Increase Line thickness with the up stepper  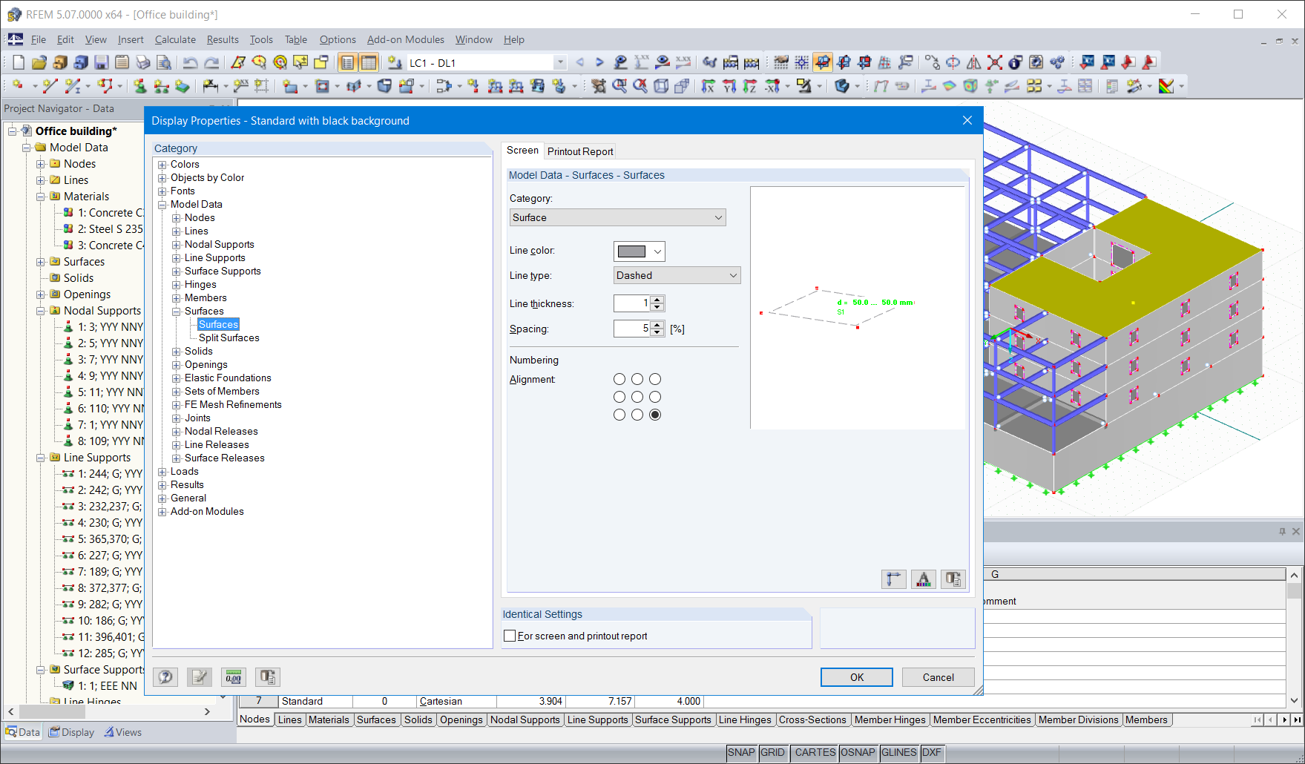tap(657, 299)
